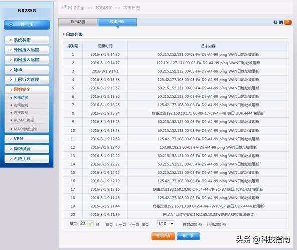Screen dimensions: 297x250
Task: Click 下一页 next page link
Action: [134, 224]
